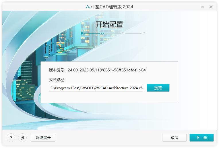
Task: Click the first filled progress step dot
Action: click(82, 33)
